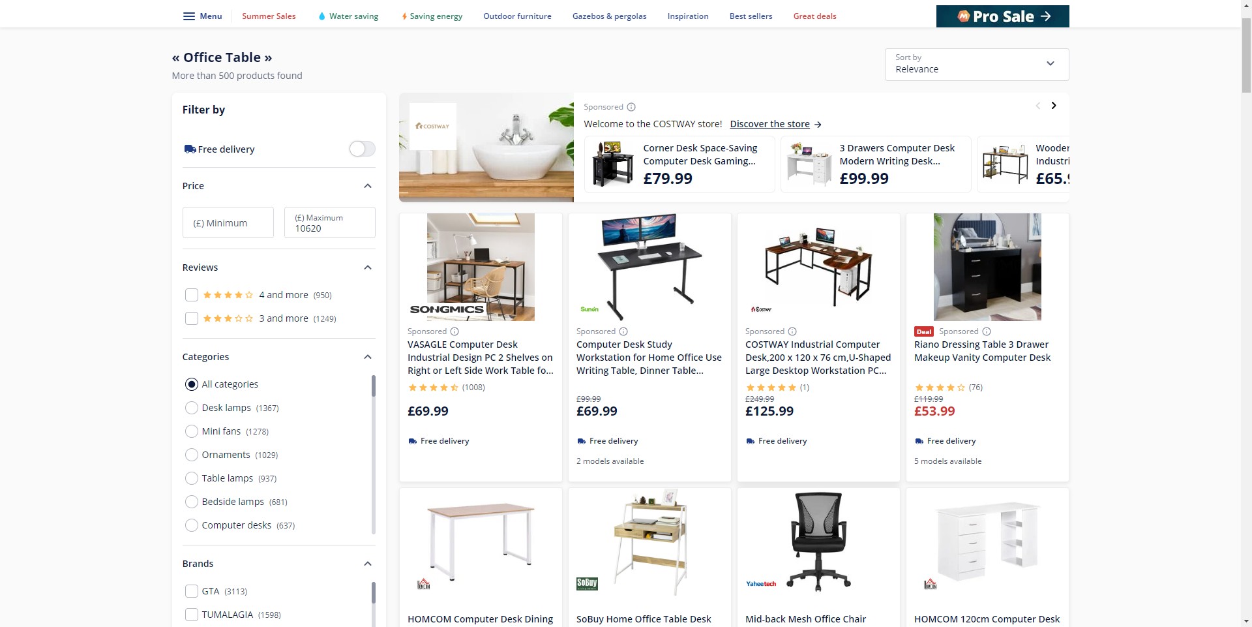Screen dimensions: 1252x627
Task: Click the Minimum price input field
Action: coord(228,222)
